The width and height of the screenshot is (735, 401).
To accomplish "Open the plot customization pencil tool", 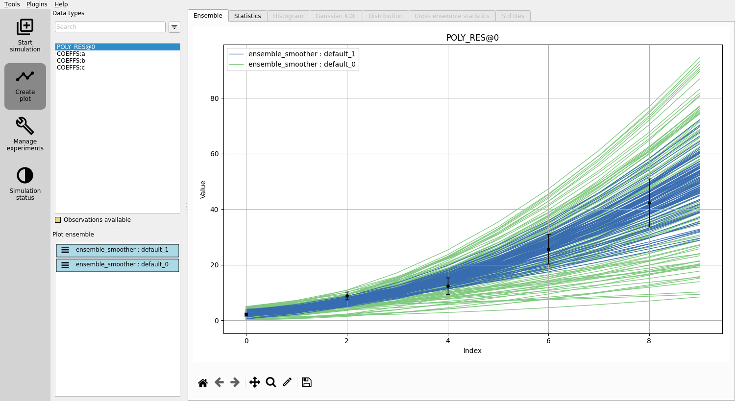I will (x=287, y=382).
